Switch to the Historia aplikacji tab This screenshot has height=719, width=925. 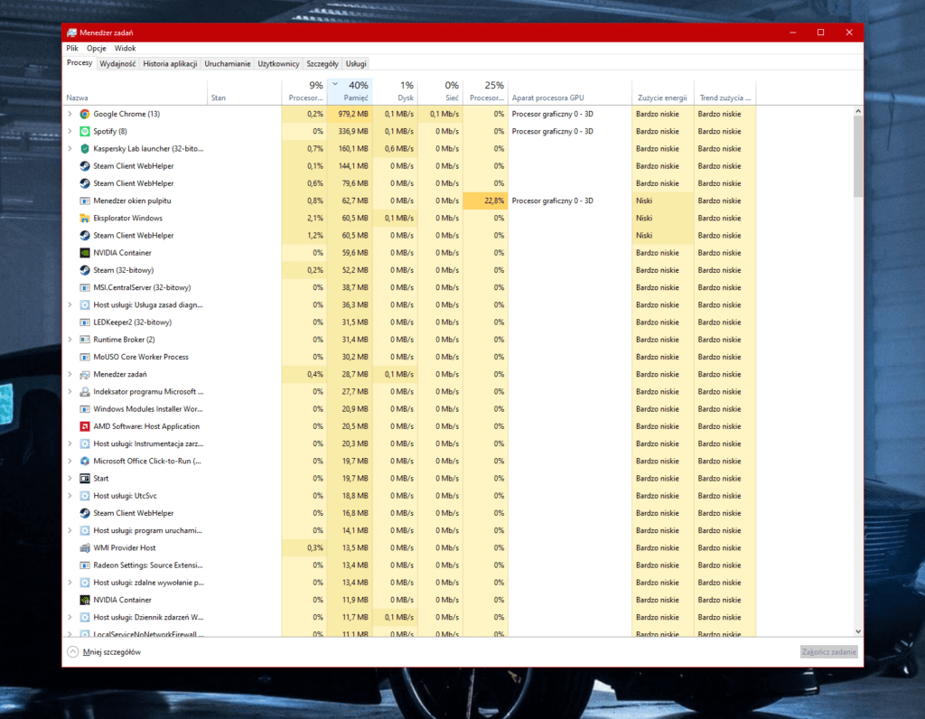point(170,64)
